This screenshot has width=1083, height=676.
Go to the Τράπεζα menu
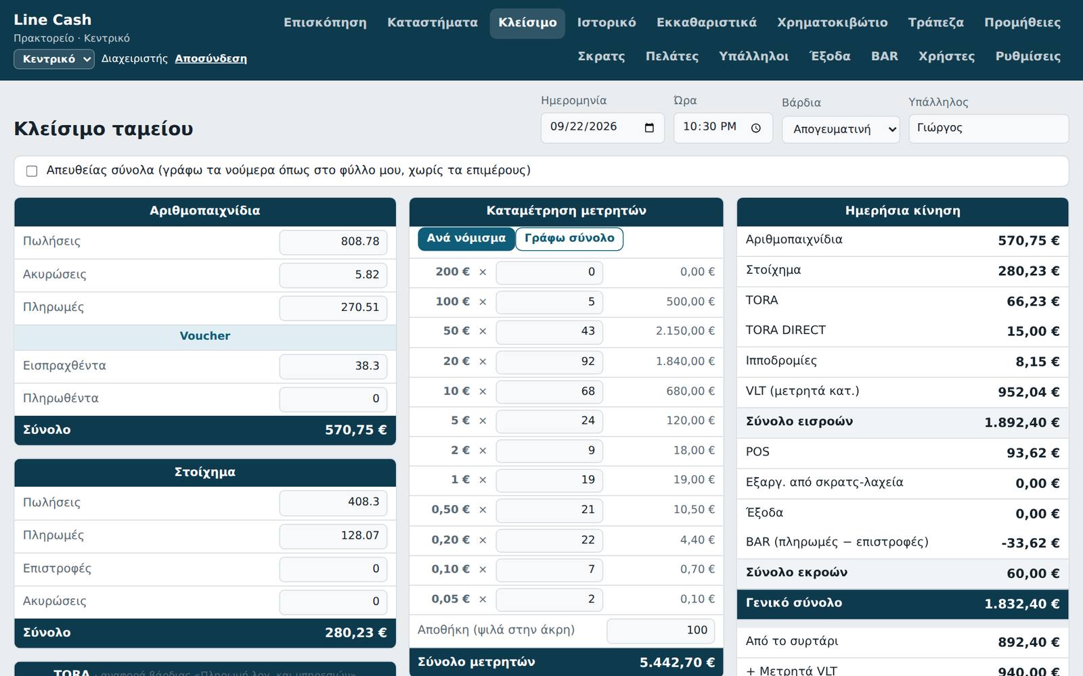pos(936,23)
